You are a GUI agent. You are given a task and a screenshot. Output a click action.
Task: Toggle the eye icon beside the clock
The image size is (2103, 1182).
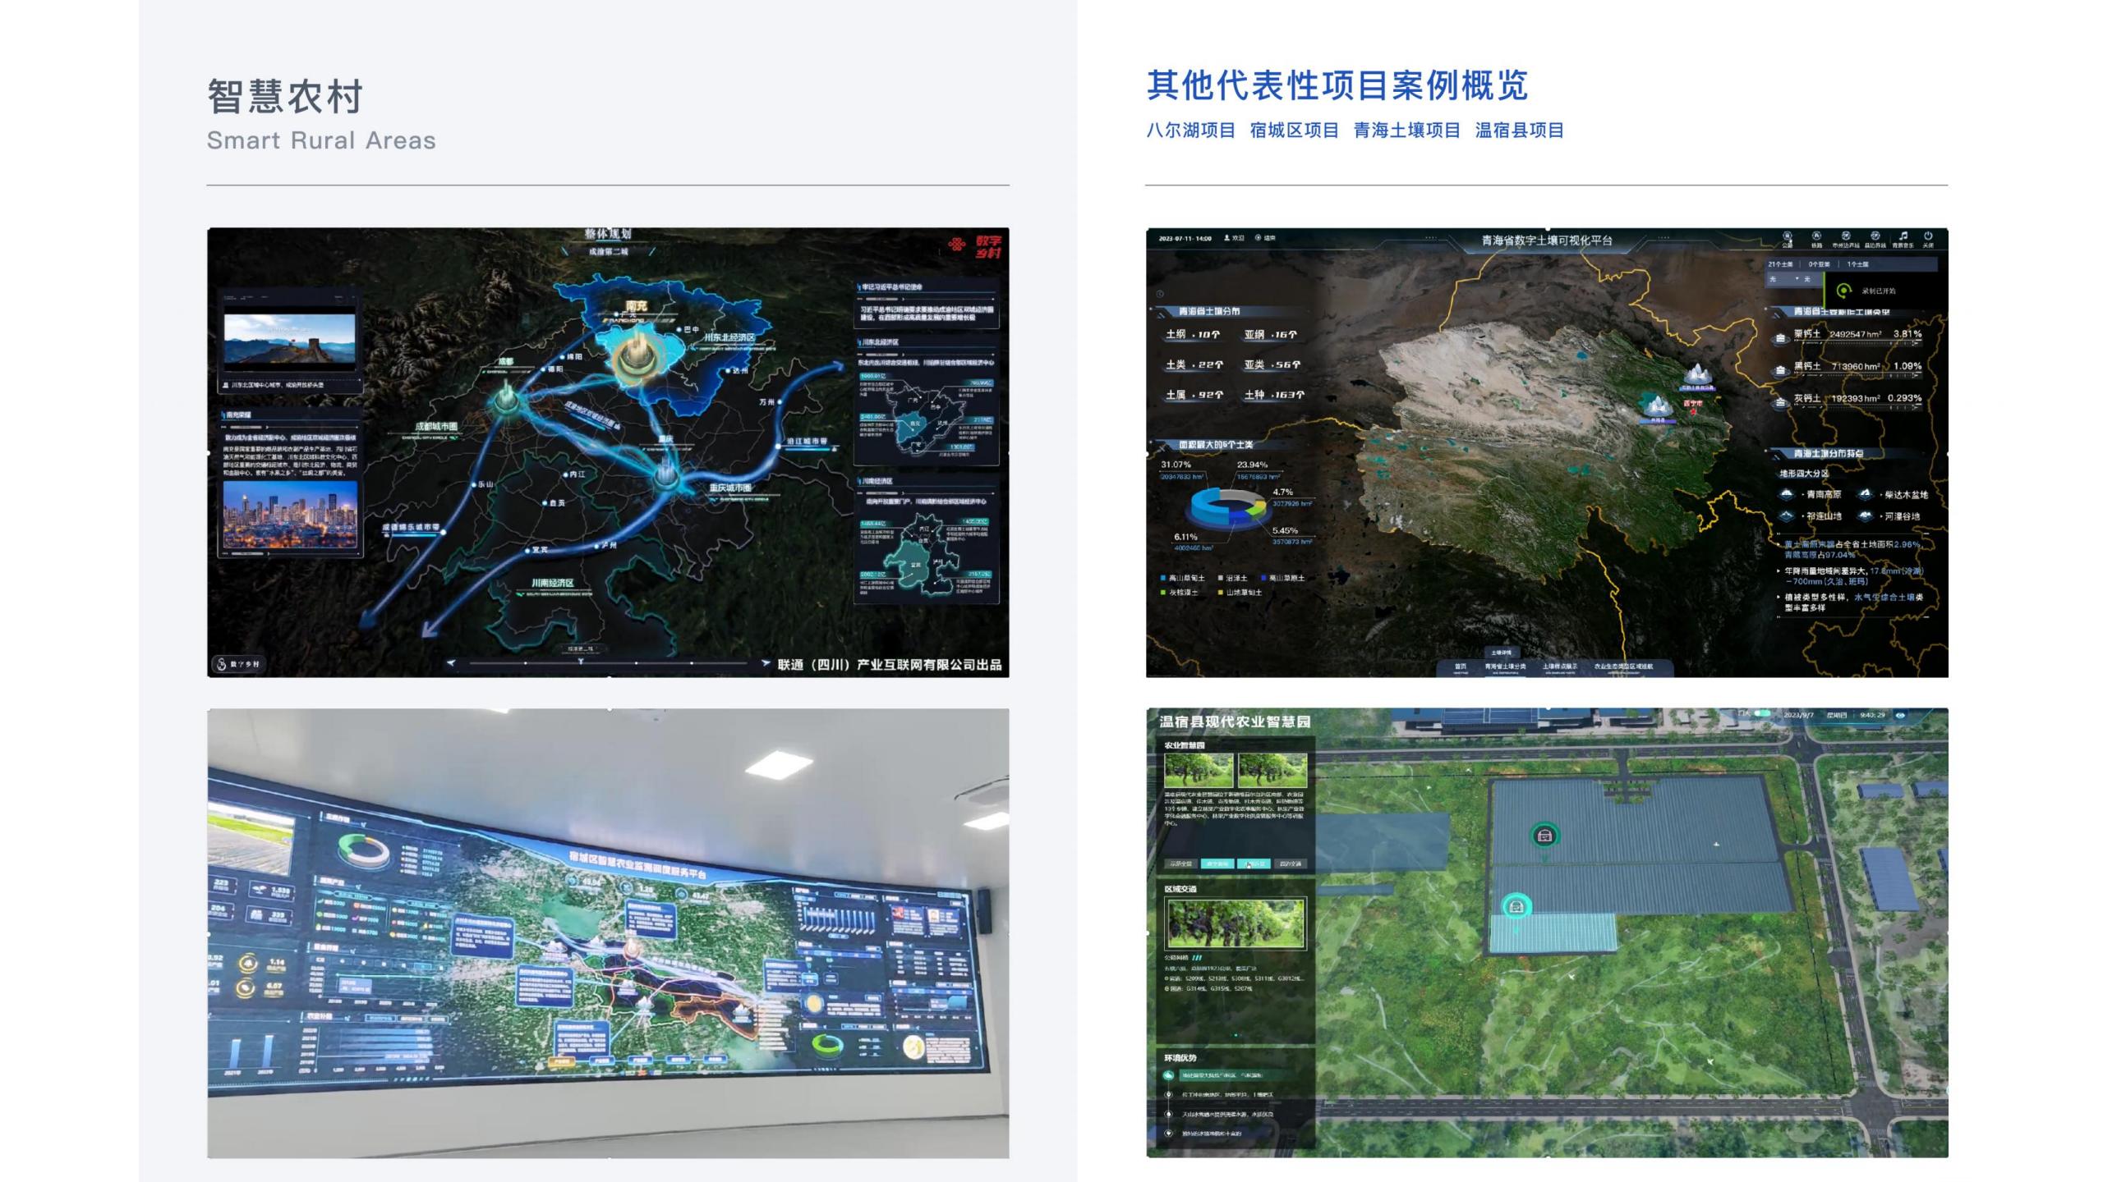pyautogui.click(x=1900, y=715)
